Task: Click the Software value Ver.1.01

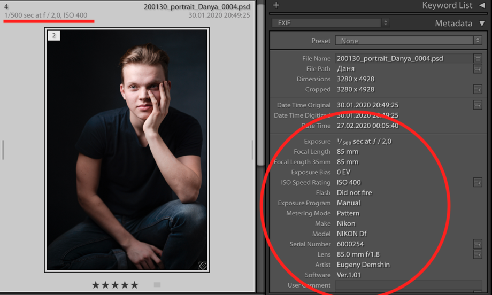Action: [x=349, y=275]
